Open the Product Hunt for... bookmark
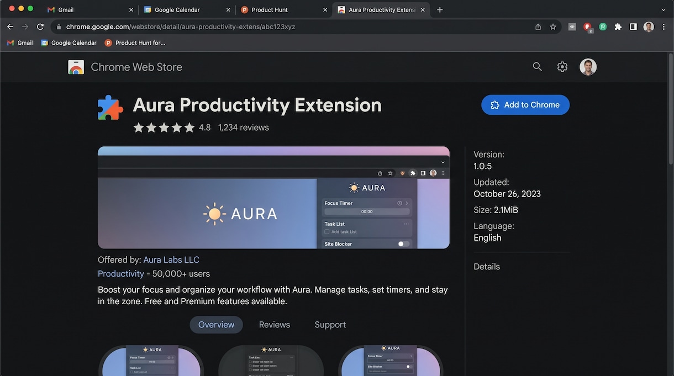 135,43
